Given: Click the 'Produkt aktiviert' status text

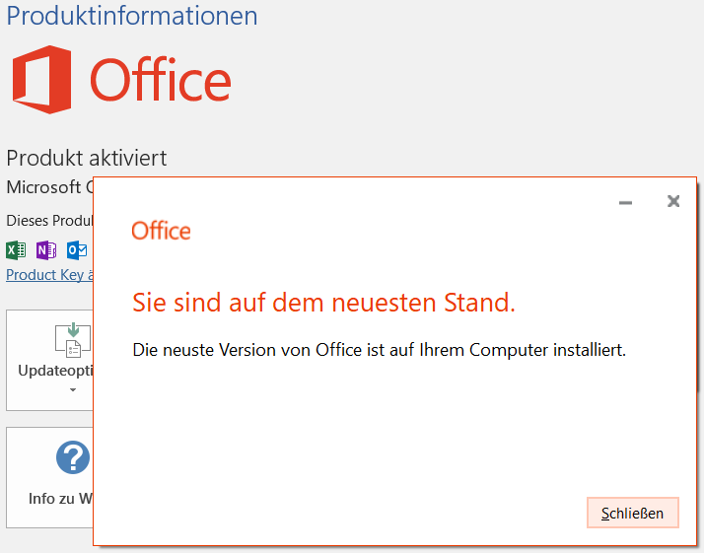Looking at the screenshot, I should tap(87, 158).
